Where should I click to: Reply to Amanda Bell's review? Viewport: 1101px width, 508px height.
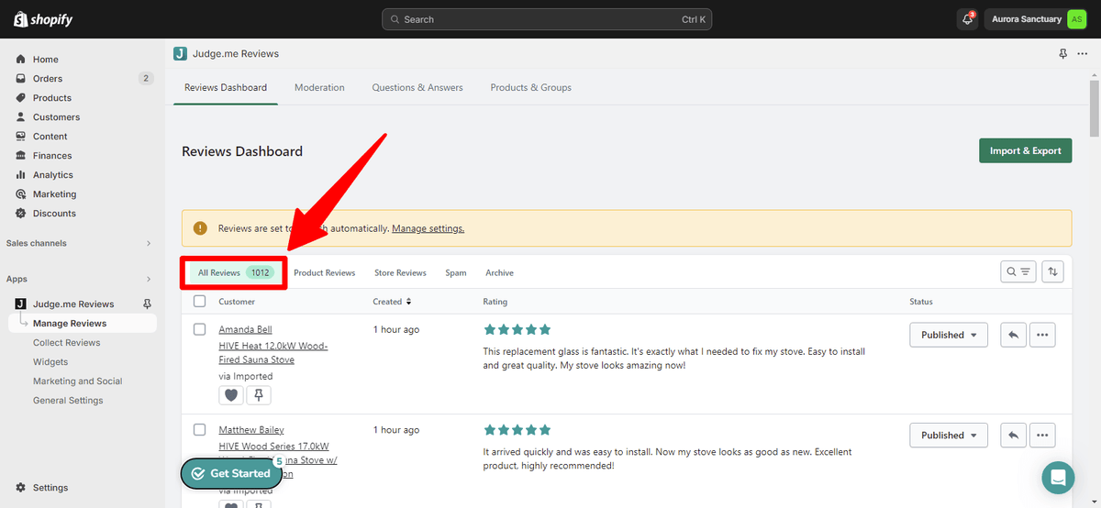[x=1013, y=335]
